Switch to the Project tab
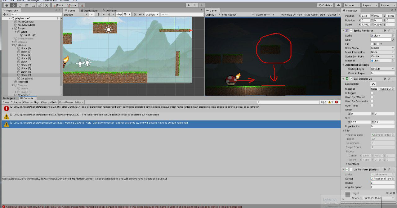Screen dimensions: 397x208 (x=9, y=98)
